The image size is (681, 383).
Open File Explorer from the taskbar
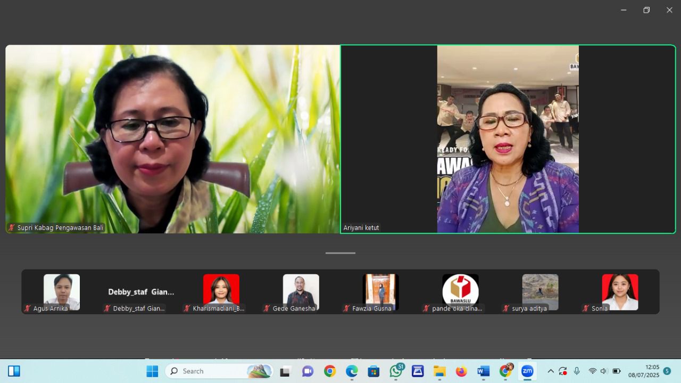[x=439, y=371]
